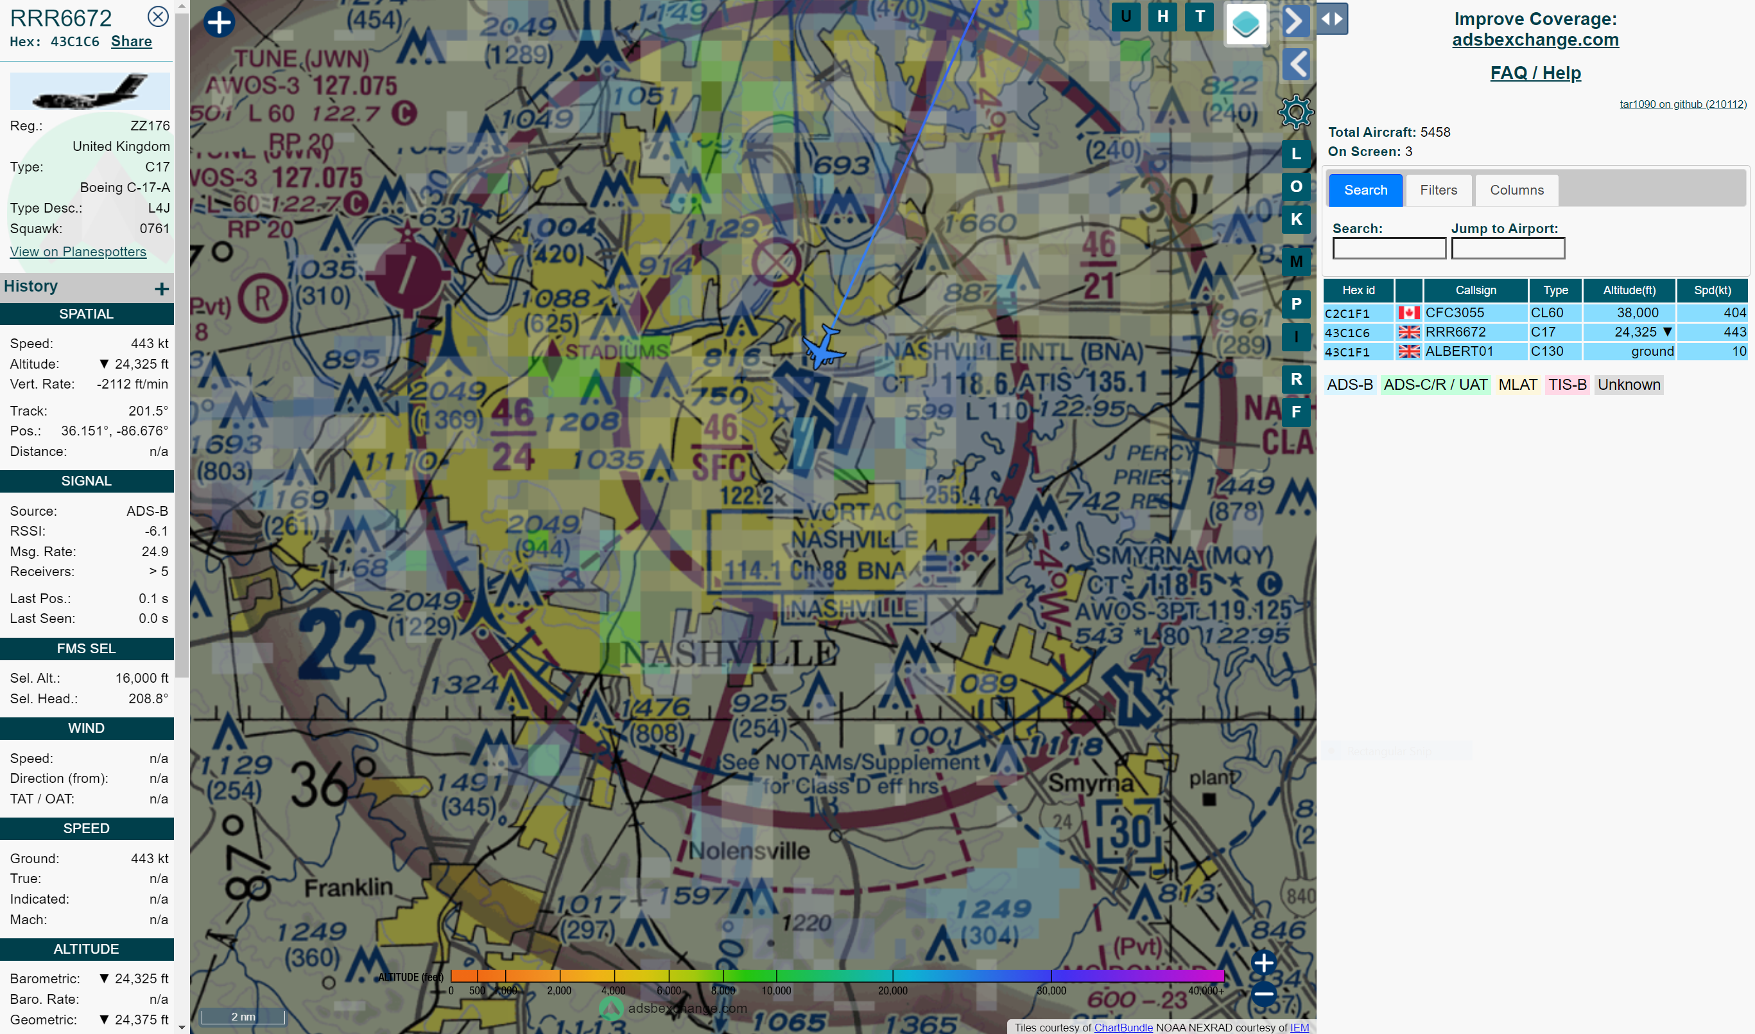Sort table by Hex id column
This screenshot has height=1034, width=1755.
(1358, 290)
